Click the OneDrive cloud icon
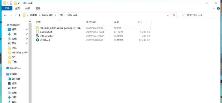222x103 pixels. tap(8, 68)
